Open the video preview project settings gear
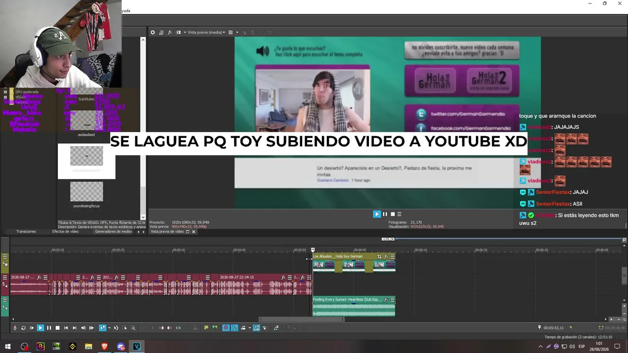 pyautogui.click(x=153, y=32)
